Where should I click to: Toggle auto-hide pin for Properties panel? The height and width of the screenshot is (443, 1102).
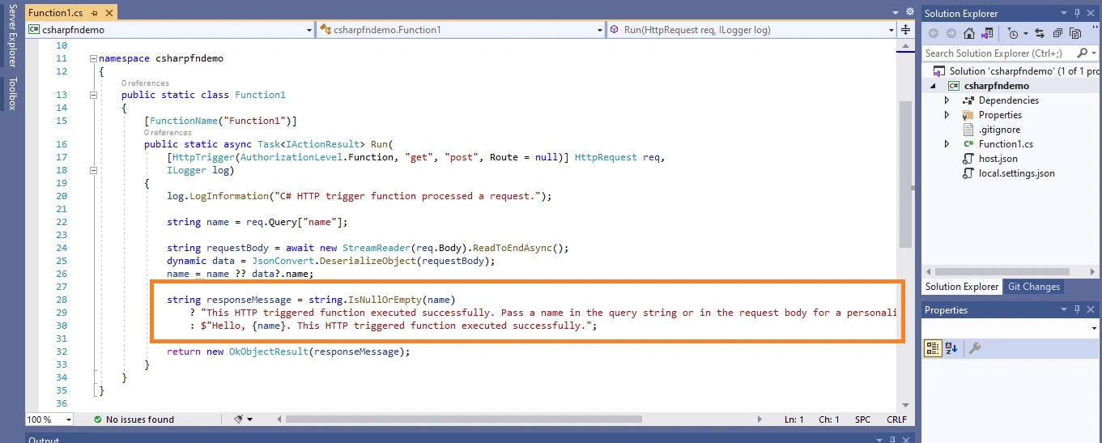point(1077,309)
